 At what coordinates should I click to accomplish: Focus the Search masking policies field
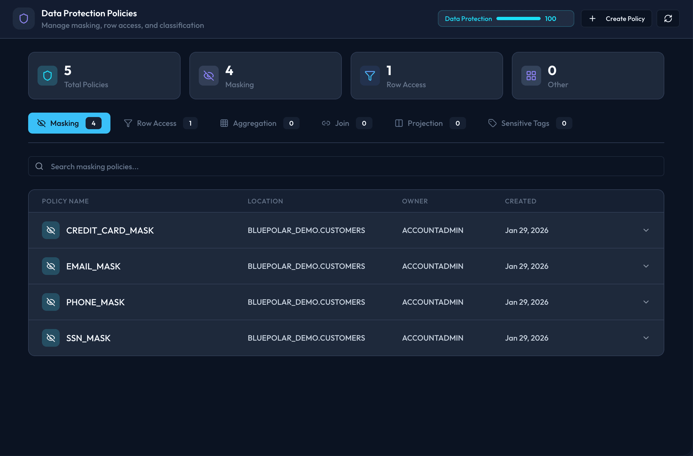click(346, 166)
